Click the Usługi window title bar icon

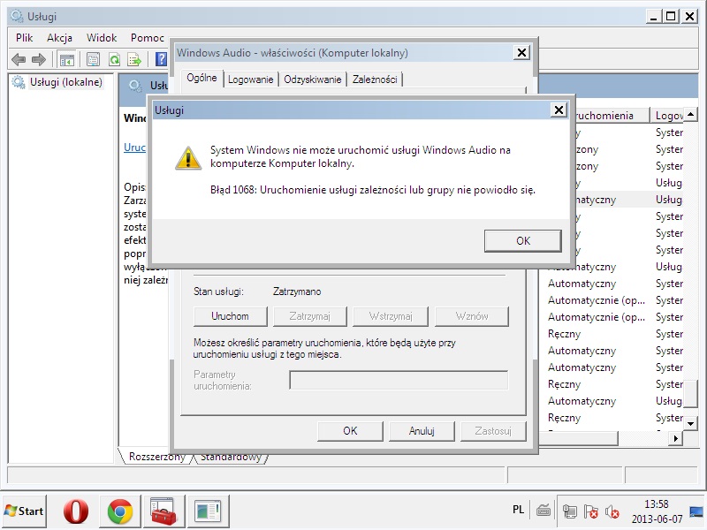[17, 17]
